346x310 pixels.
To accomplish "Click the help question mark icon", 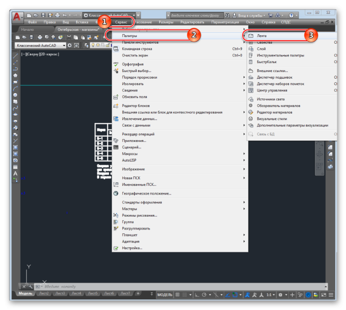I will coord(291,16).
